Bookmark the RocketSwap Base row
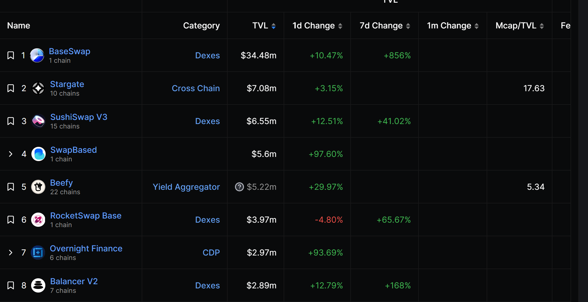Image resolution: width=588 pixels, height=302 pixels. point(11,220)
